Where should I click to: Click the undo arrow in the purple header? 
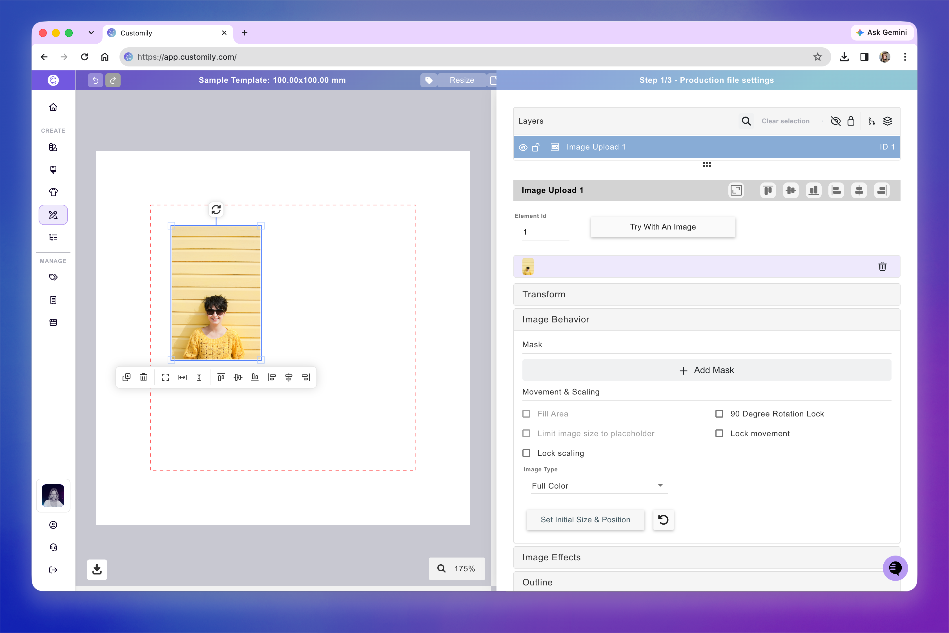[x=95, y=80]
